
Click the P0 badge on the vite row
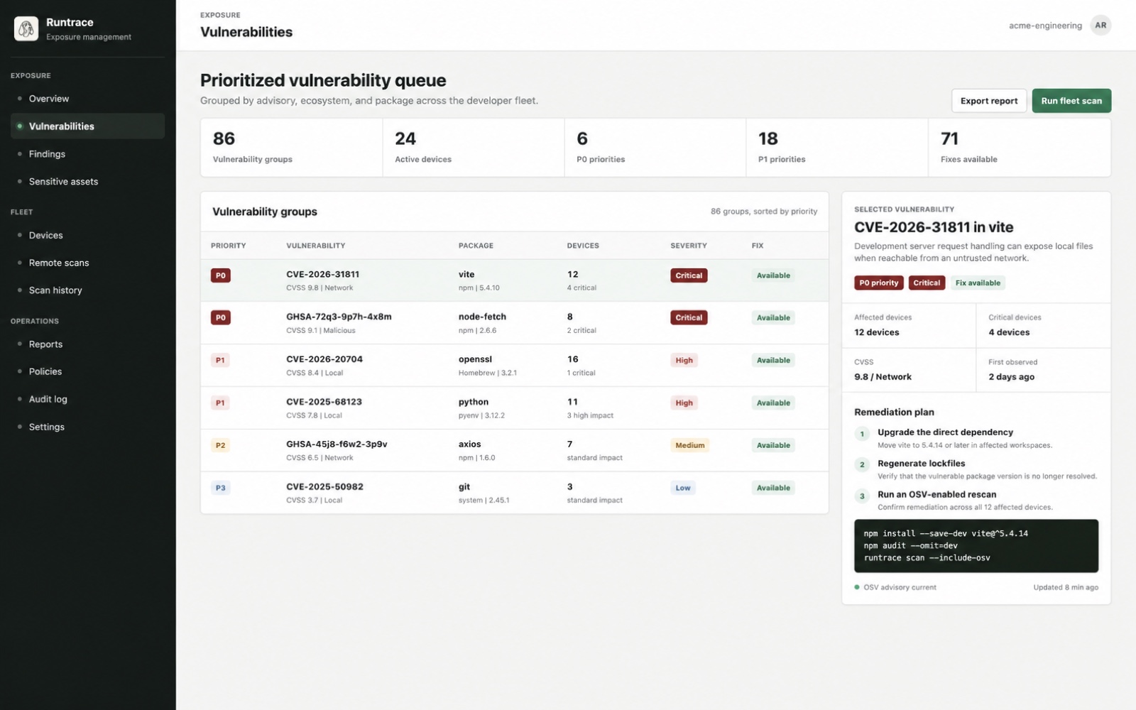point(221,275)
